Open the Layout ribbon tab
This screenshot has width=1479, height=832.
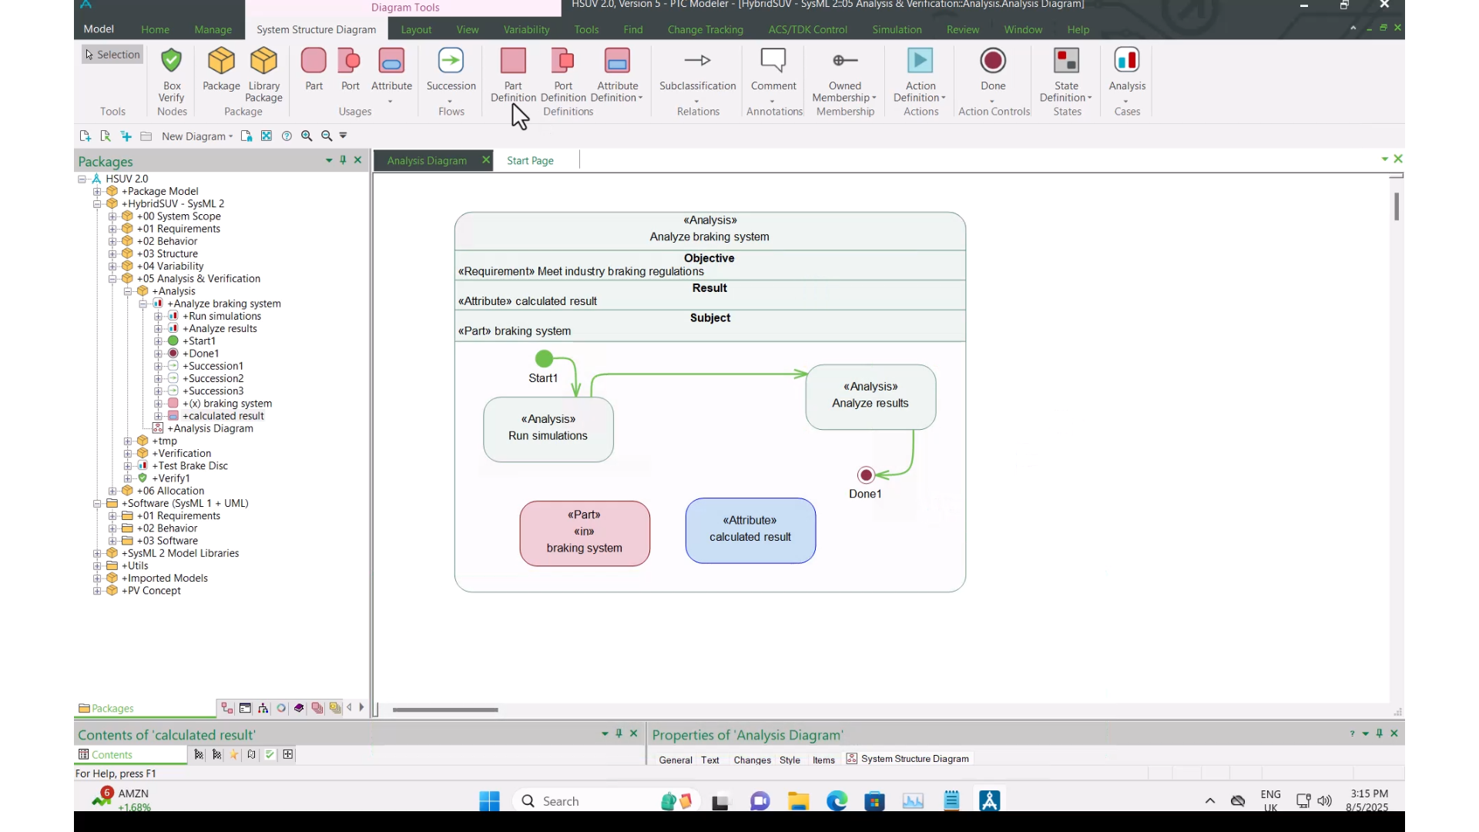point(416,29)
